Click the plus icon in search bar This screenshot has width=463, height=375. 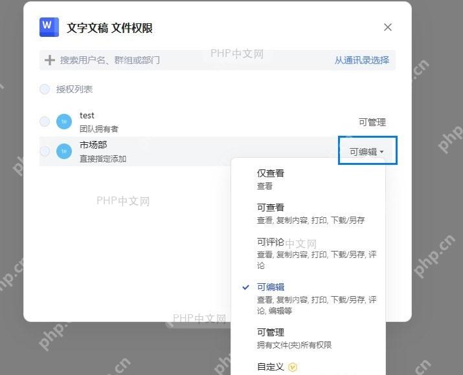(x=50, y=60)
